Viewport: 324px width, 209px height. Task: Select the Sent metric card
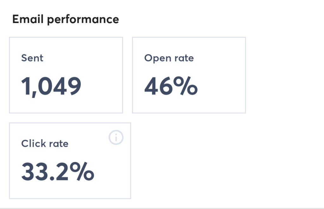coord(66,75)
